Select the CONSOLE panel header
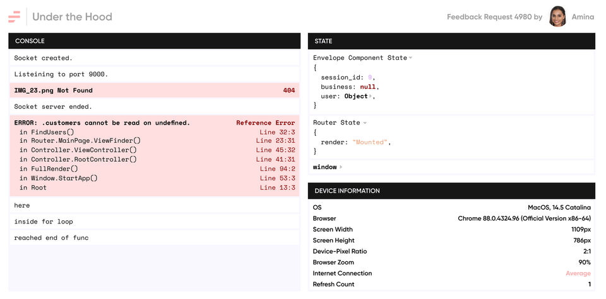The image size is (606, 299). coord(154,41)
